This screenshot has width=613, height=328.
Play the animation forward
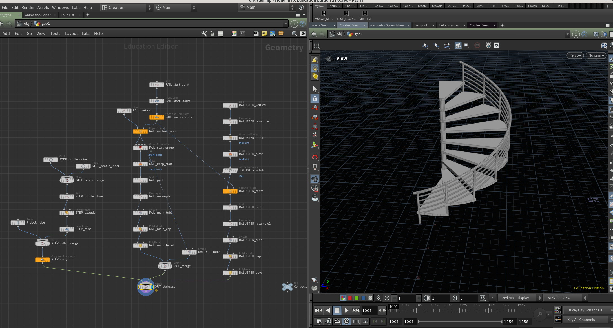pos(346,310)
